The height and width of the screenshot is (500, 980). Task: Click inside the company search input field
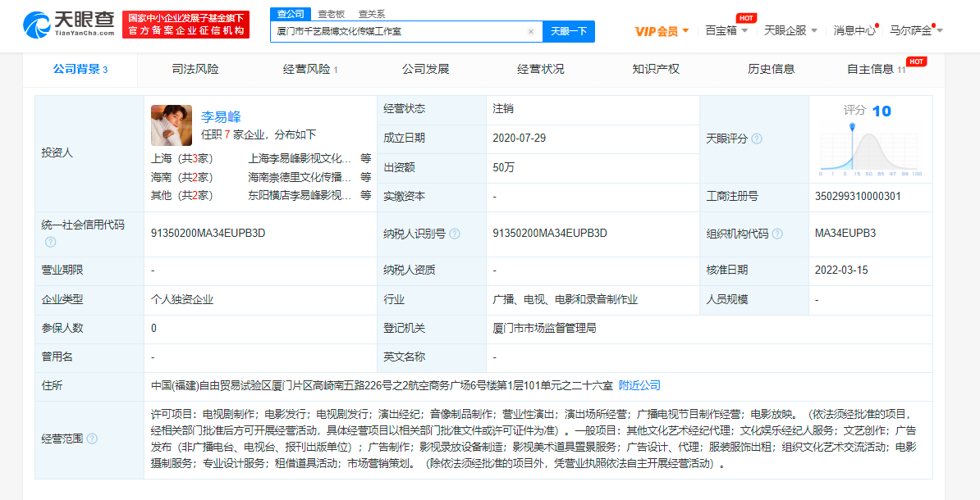click(398, 32)
